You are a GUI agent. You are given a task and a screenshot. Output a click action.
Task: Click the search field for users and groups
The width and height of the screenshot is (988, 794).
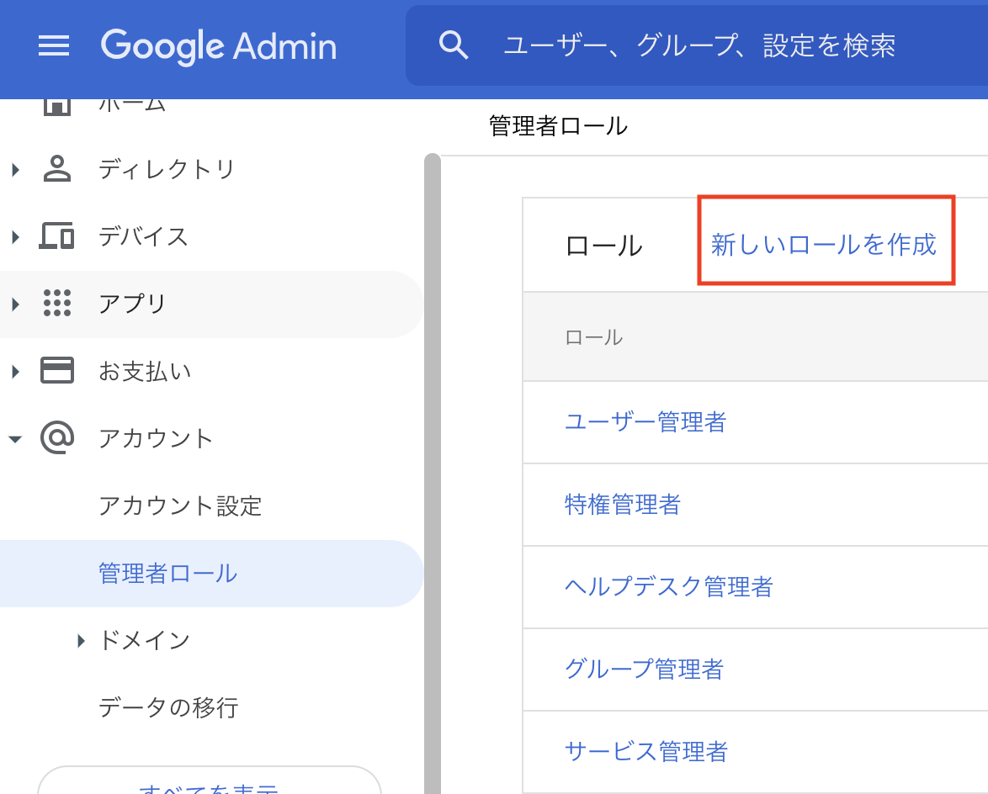(x=699, y=45)
